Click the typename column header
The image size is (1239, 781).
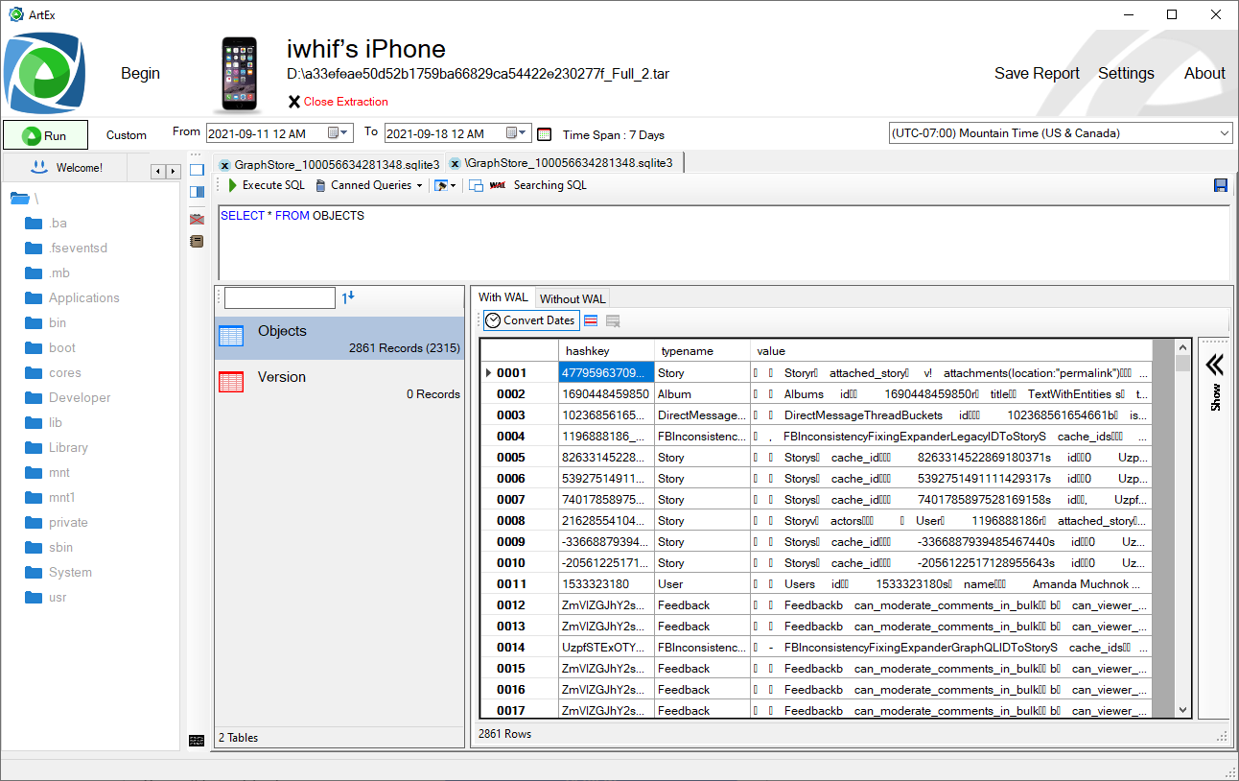pyautogui.click(x=703, y=350)
